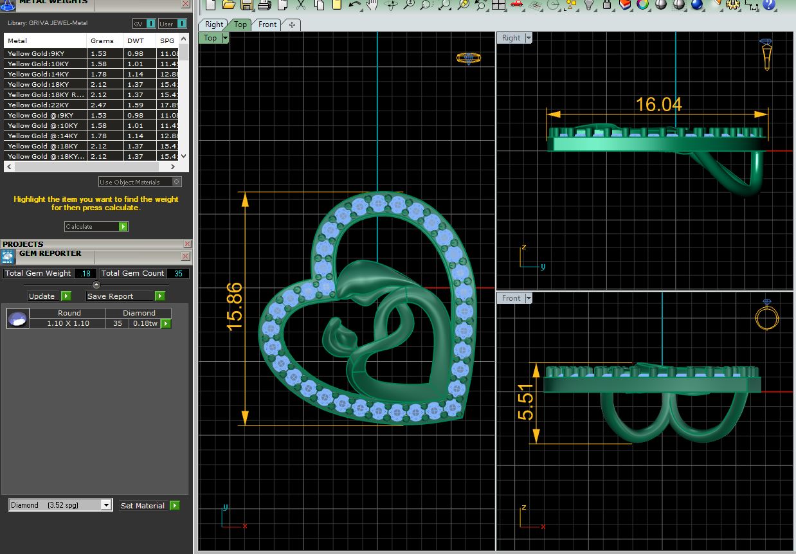Click the metal list scroll down arrow
This screenshot has height=554, width=796.
click(183, 156)
